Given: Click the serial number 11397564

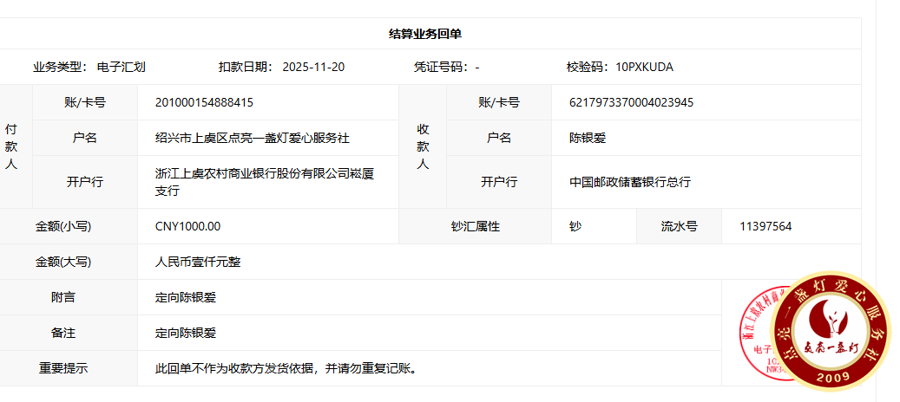Looking at the screenshot, I should (x=765, y=226).
